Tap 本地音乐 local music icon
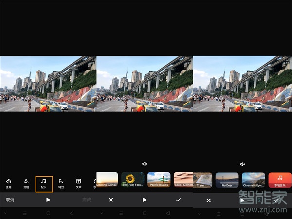The width and height of the screenshot is (292, 219). click(x=280, y=180)
